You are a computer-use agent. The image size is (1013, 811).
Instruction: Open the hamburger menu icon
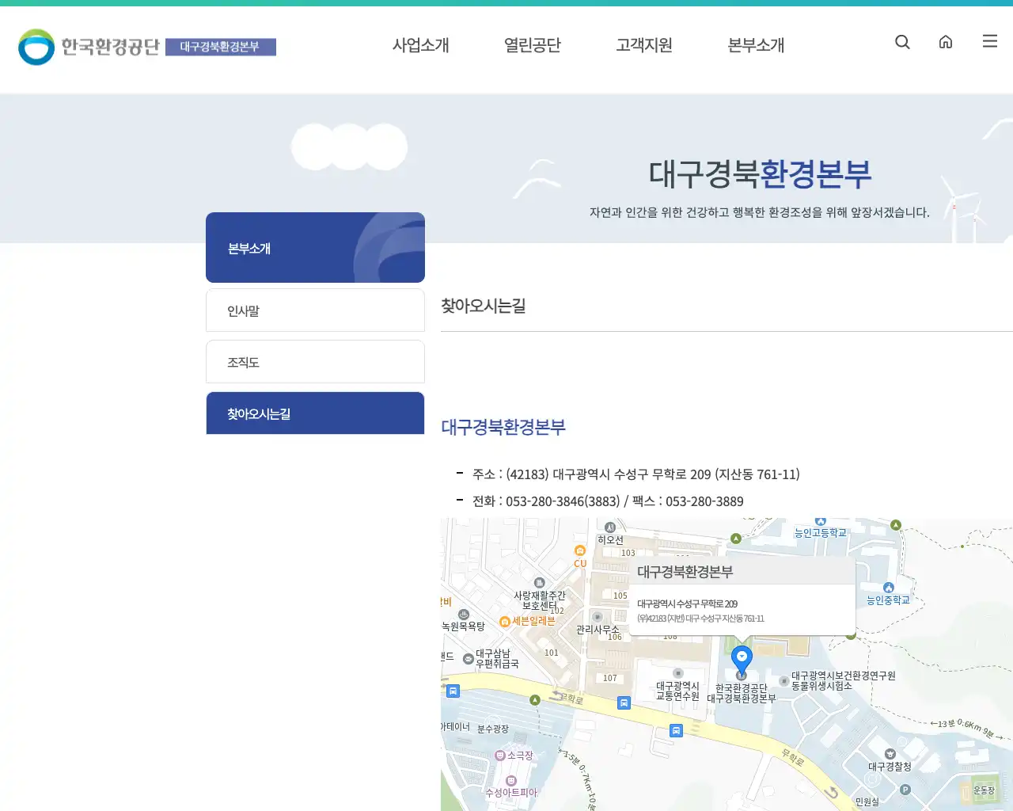(989, 41)
